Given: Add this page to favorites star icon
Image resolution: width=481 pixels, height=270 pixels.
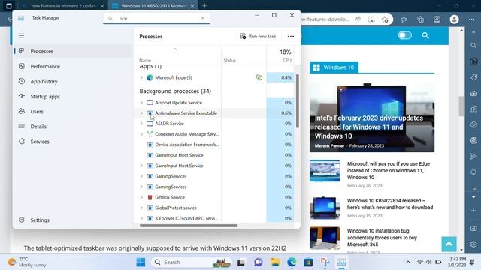Looking at the screenshot, I should pyautogui.click(x=385, y=19).
